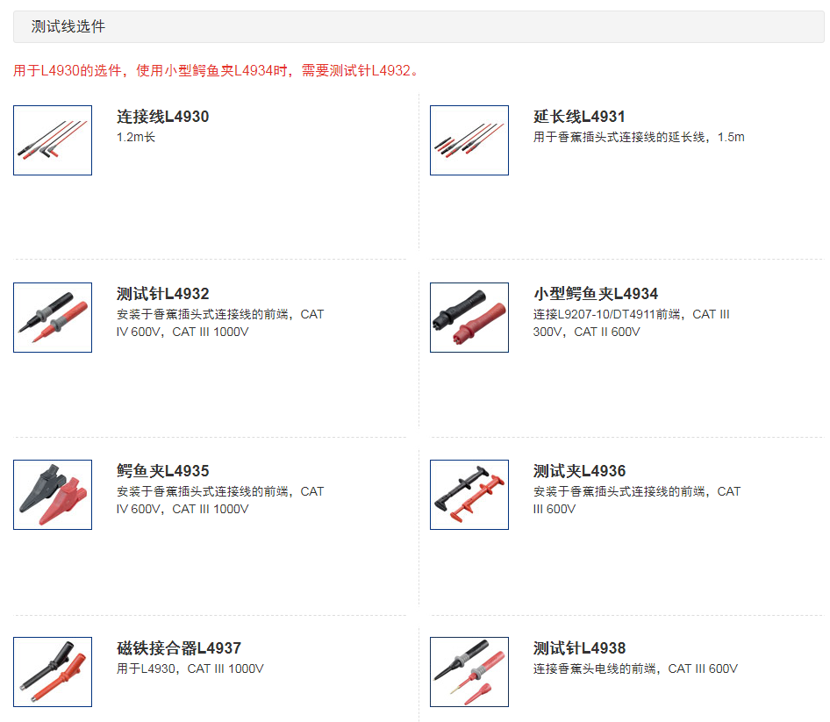830x722 pixels.
Task: Click the 连接线L4930 title link
Action: click(163, 117)
